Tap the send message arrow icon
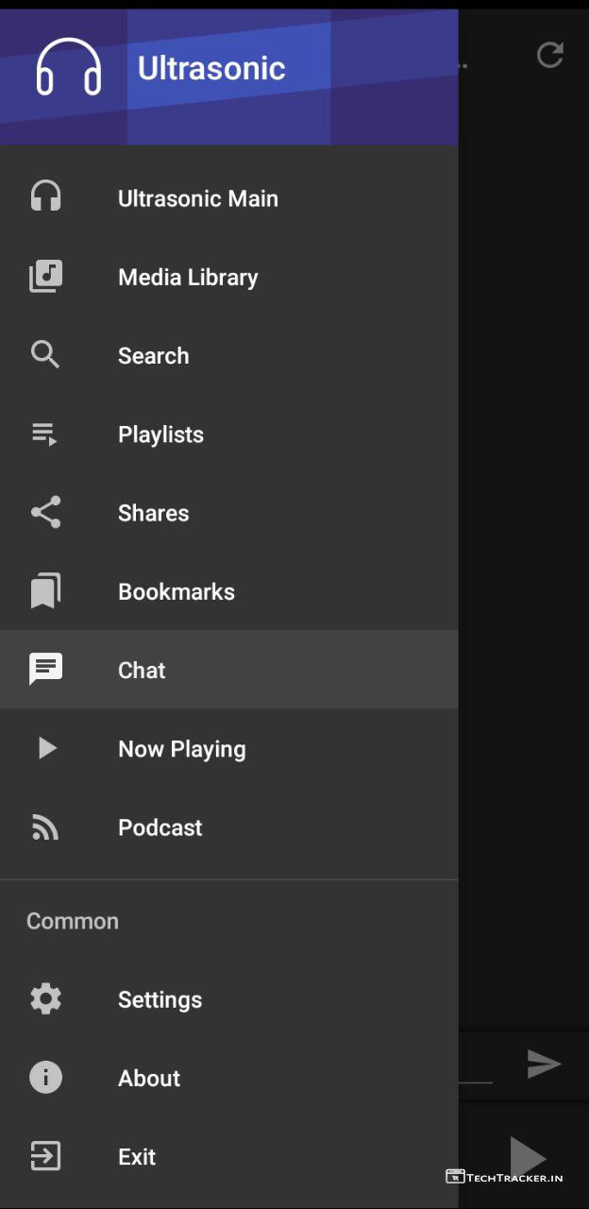The width and height of the screenshot is (589, 1209). coord(544,1064)
